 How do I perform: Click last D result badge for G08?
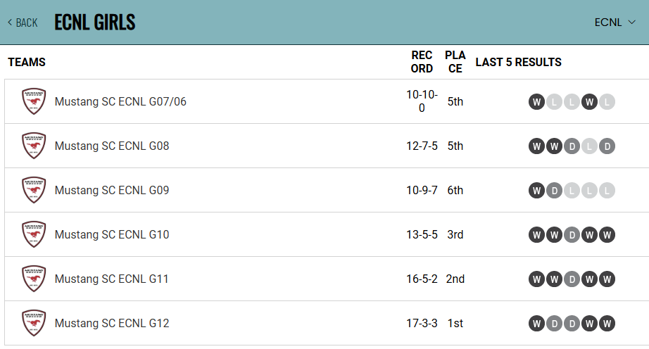[x=607, y=146]
